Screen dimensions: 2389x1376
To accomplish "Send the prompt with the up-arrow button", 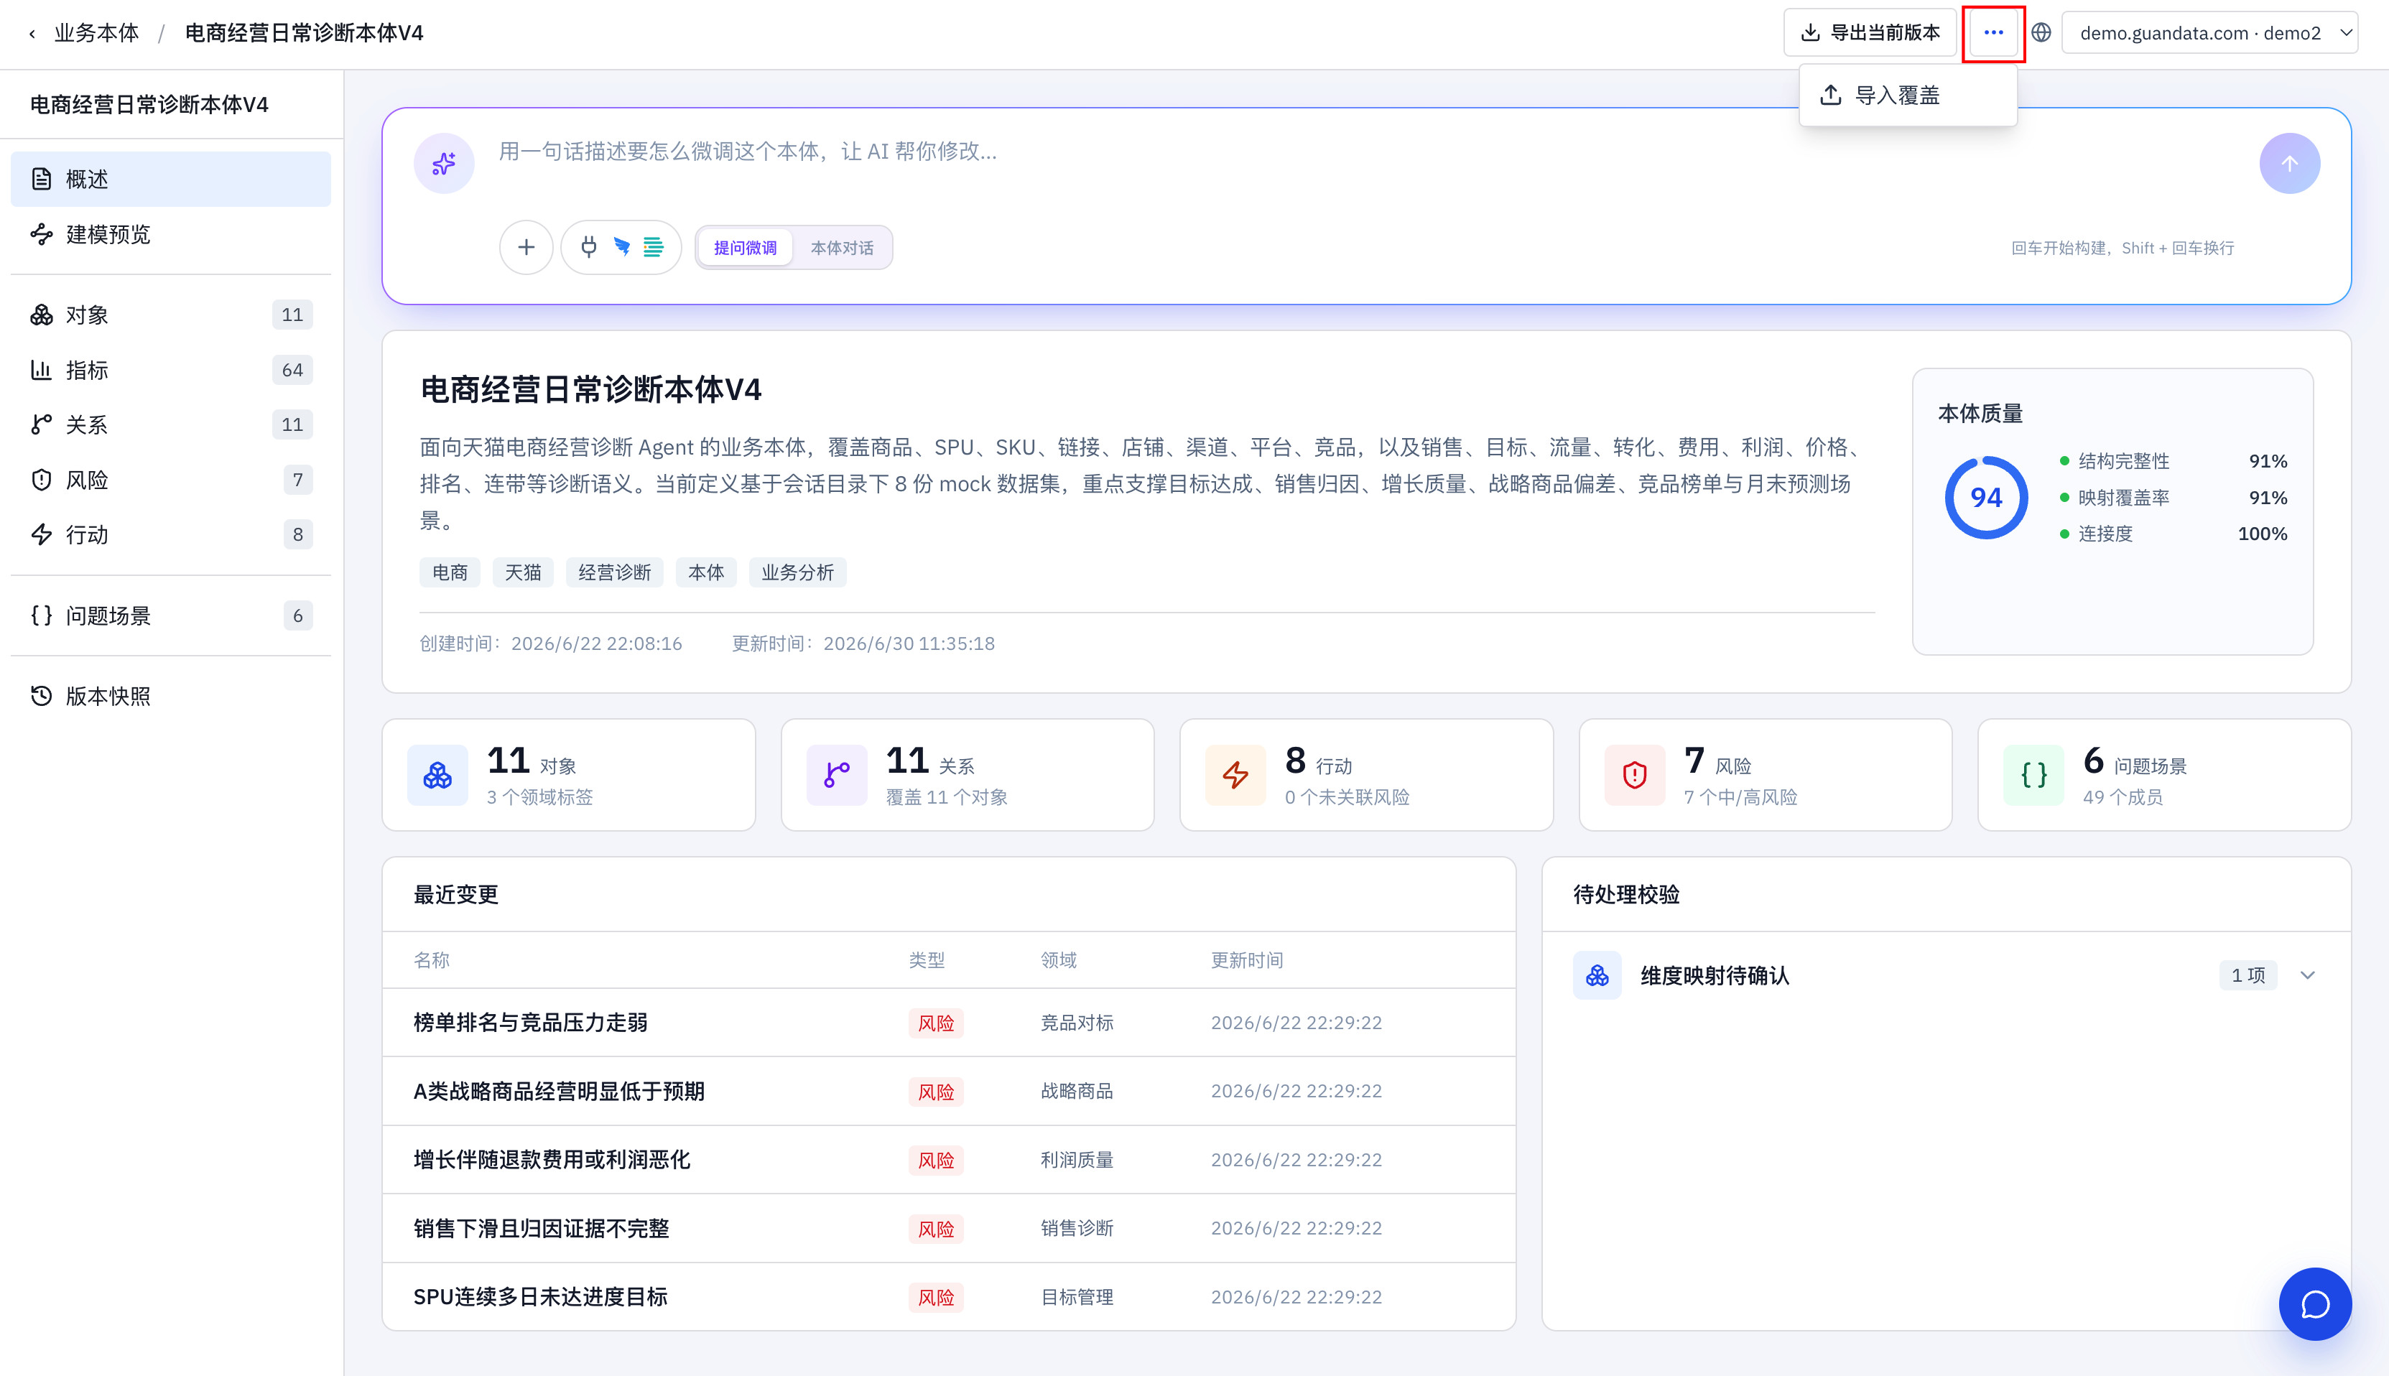I will (2289, 164).
